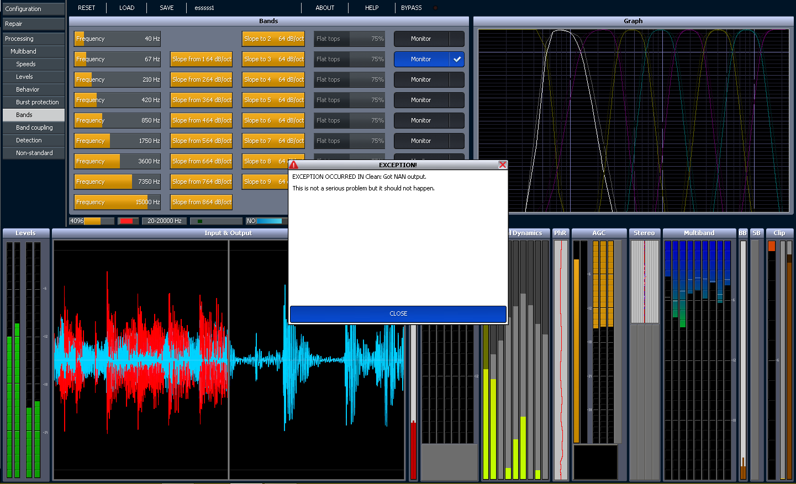Image resolution: width=796 pixels, height=484 pixels.
Task: Adjust the 15000 Hz Frequency slider
Action: click(x=117, y=202)
